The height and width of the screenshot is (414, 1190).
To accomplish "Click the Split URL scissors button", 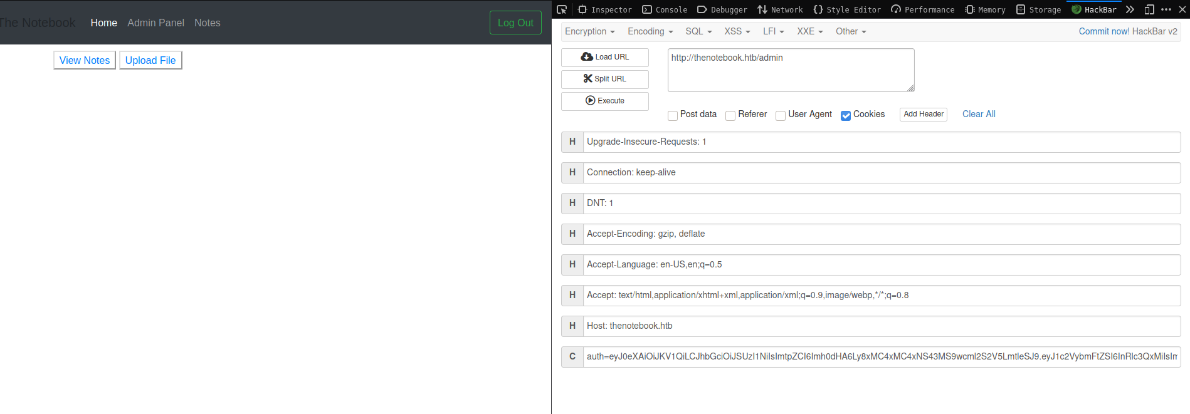I will 604,79.
